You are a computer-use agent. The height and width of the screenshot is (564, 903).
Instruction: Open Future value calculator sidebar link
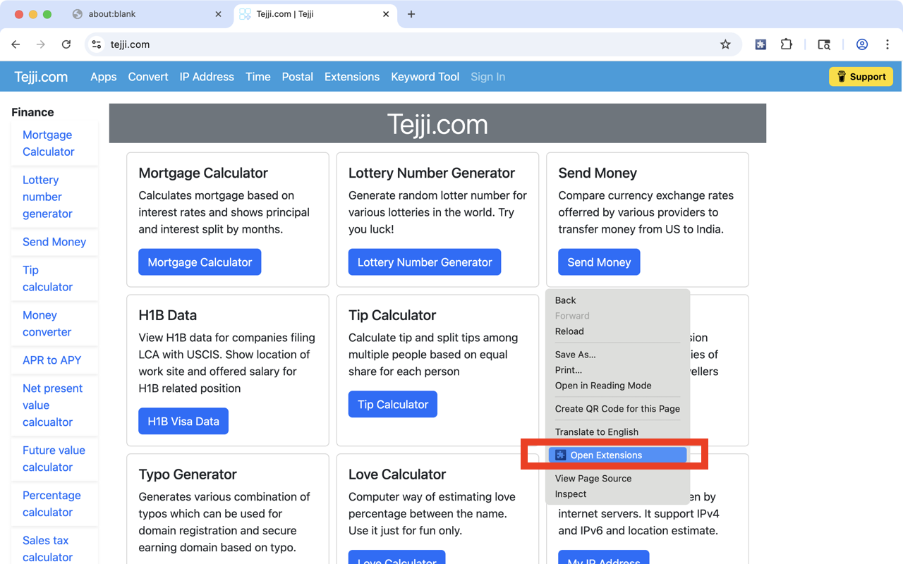click(x=54, y=459)
